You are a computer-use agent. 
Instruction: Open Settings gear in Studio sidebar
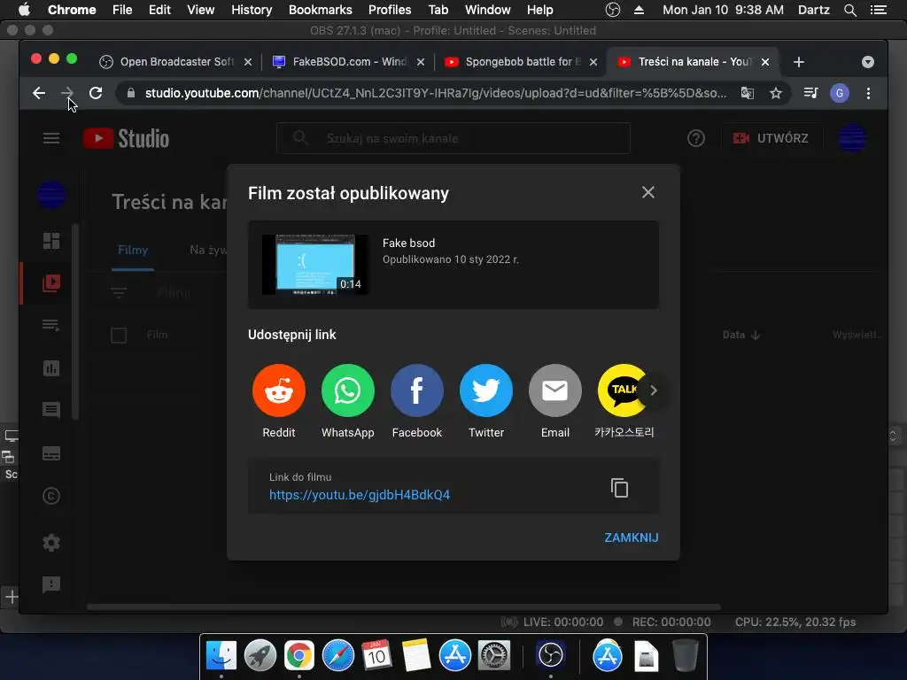tap(51, 543)
